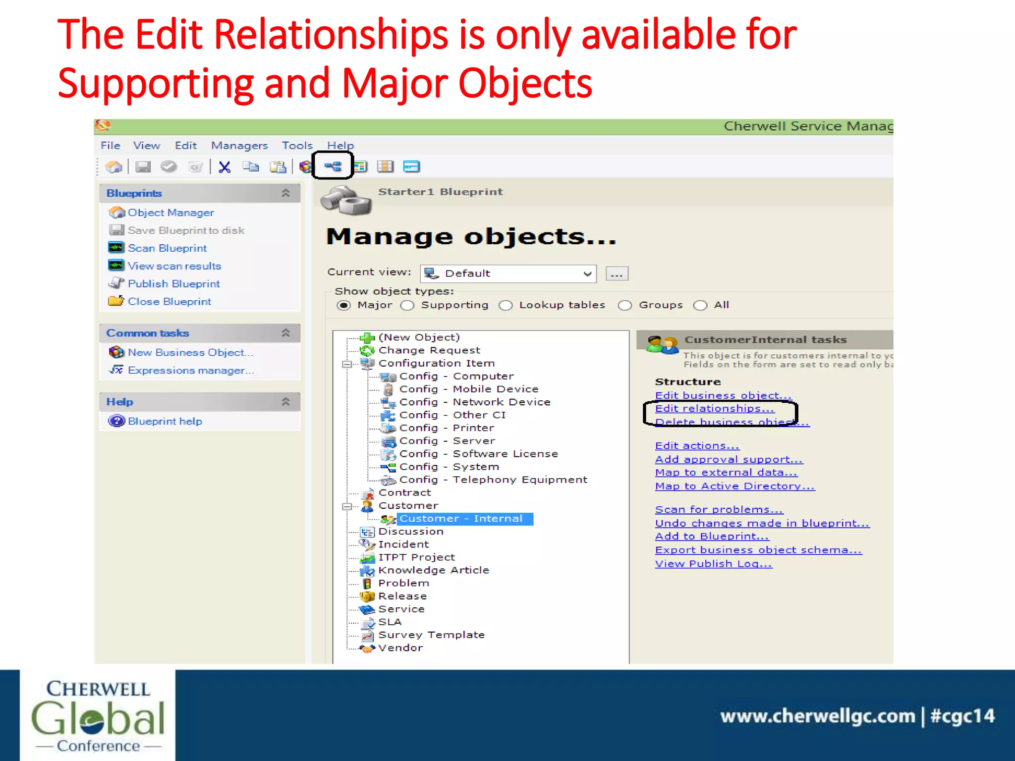Screen dimensions: 1015x761
Task: Open the Current view Default dropdown
Action: tap(508, 273)
